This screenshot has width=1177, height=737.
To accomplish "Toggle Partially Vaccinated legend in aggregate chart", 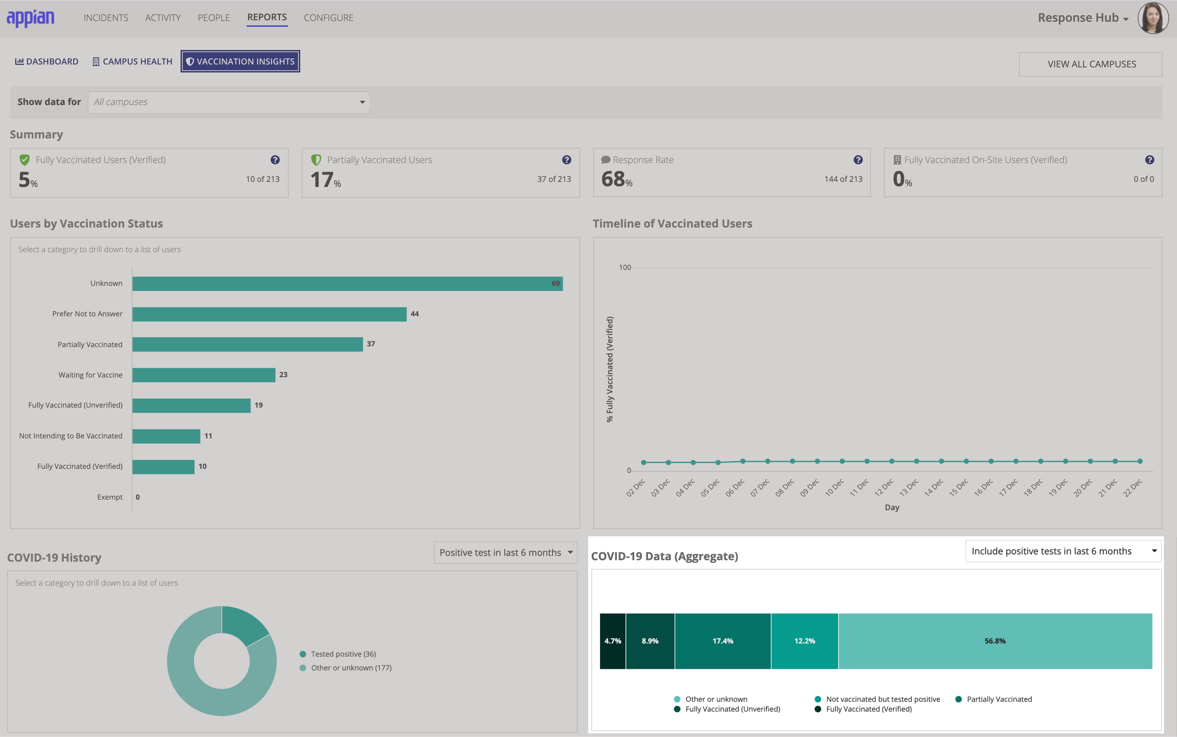I will 994,699.
